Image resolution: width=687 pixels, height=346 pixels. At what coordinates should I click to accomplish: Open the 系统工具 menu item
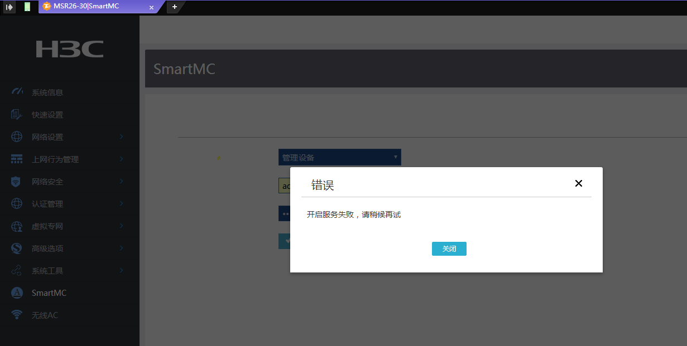70,271
